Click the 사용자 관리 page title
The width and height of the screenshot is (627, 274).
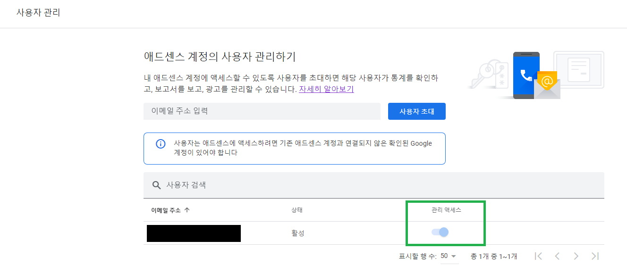pos(38,13)
